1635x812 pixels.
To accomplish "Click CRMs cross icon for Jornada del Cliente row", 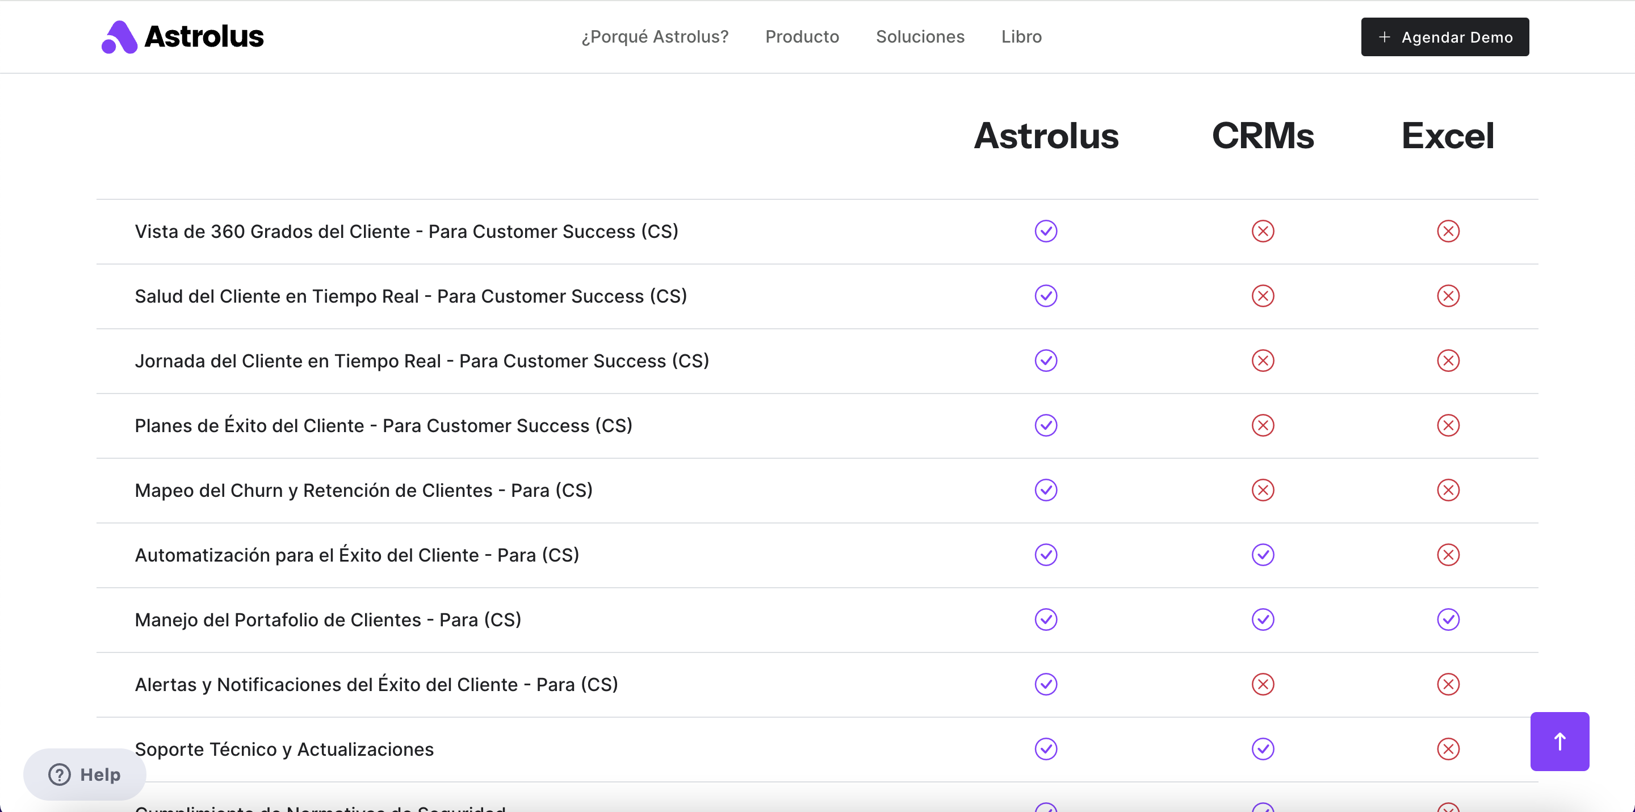I will tap(1263, 361).
